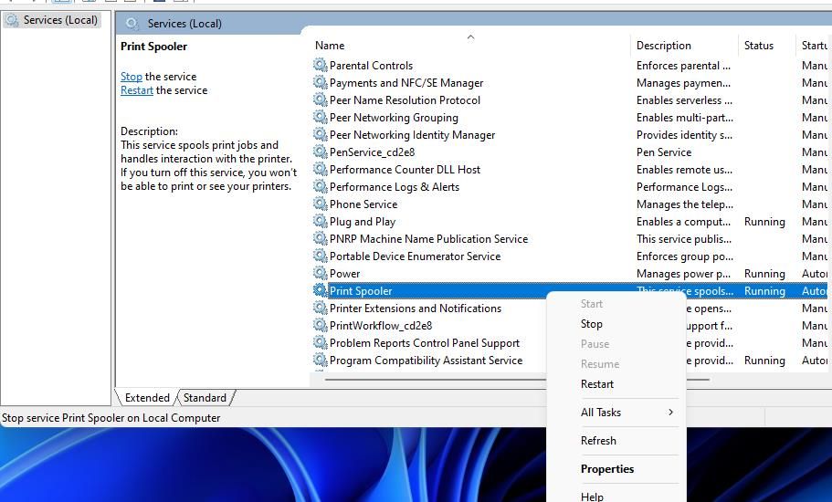Click the Plug and Play gear icon
832x502 pixels.
(320, 221)
